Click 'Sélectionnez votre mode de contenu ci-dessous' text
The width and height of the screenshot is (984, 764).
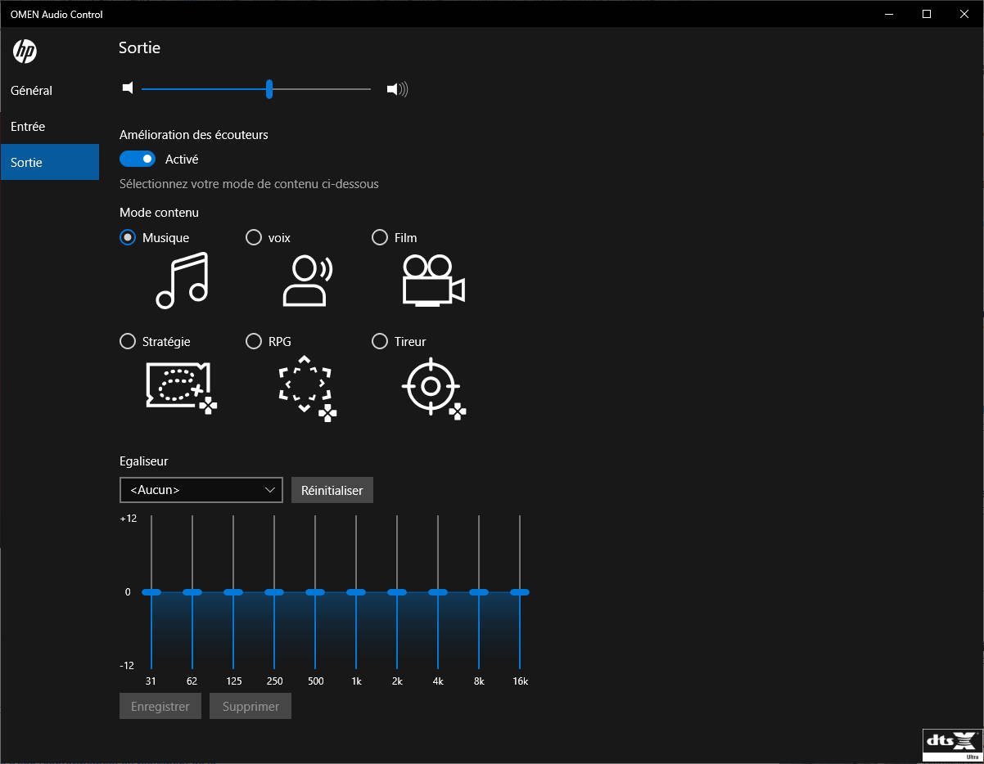point(249,184)
